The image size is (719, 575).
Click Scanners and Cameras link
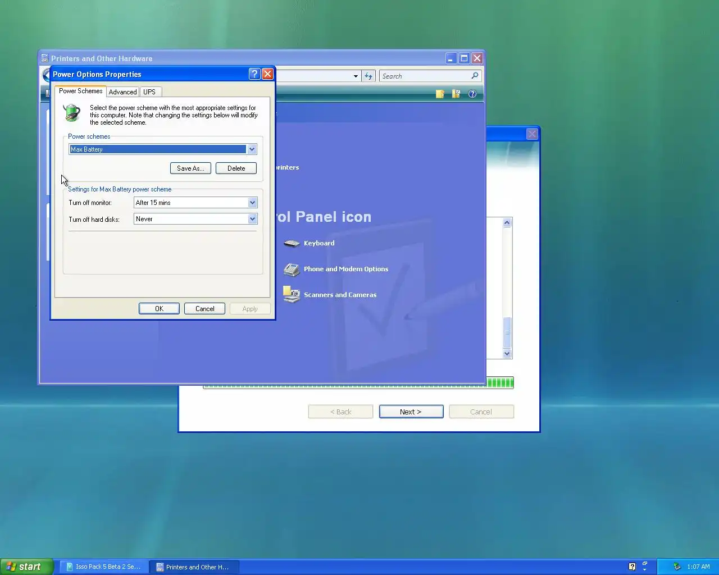(x=340, y=295)
